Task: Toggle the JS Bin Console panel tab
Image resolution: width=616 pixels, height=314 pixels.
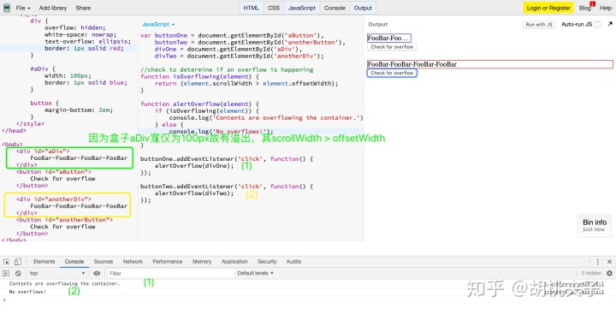Action: pos(335,8)
